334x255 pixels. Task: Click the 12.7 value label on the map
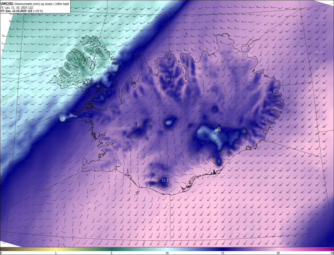[168, 123]
